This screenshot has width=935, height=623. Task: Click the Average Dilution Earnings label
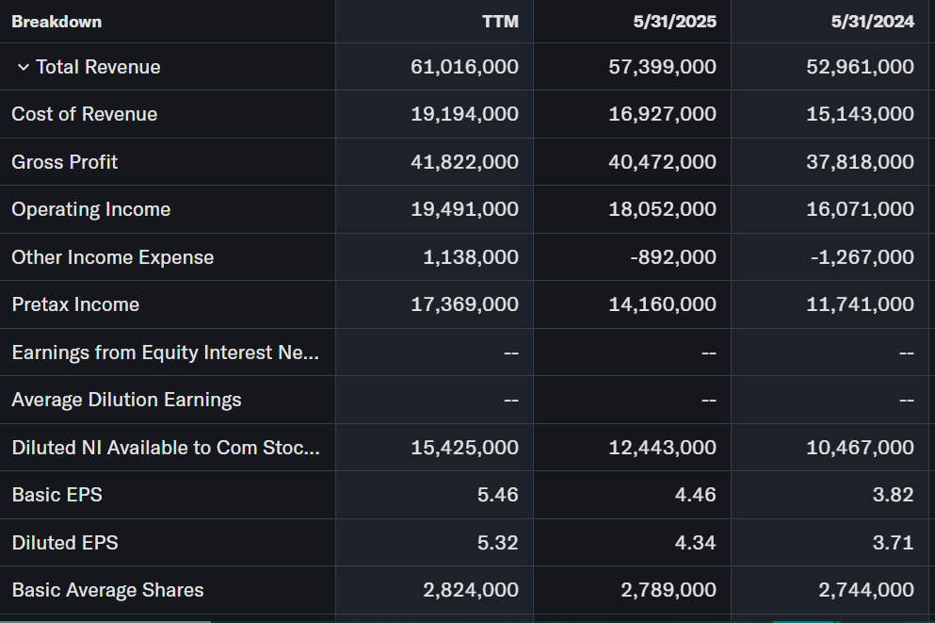point(126,400)
